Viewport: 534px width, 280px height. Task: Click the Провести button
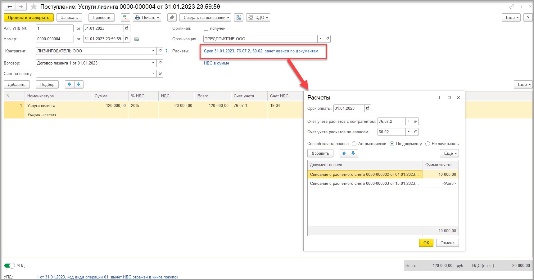pos(102,17)
